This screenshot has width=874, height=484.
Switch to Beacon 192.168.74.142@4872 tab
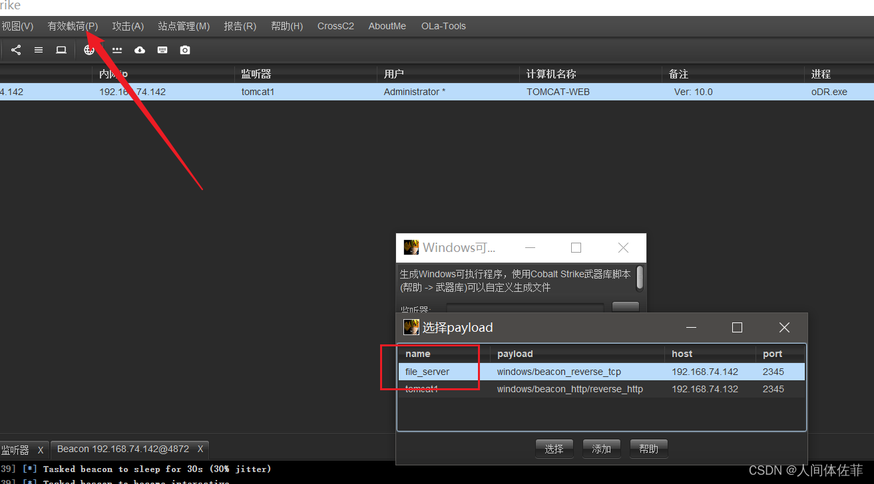[x=123, y=449]
